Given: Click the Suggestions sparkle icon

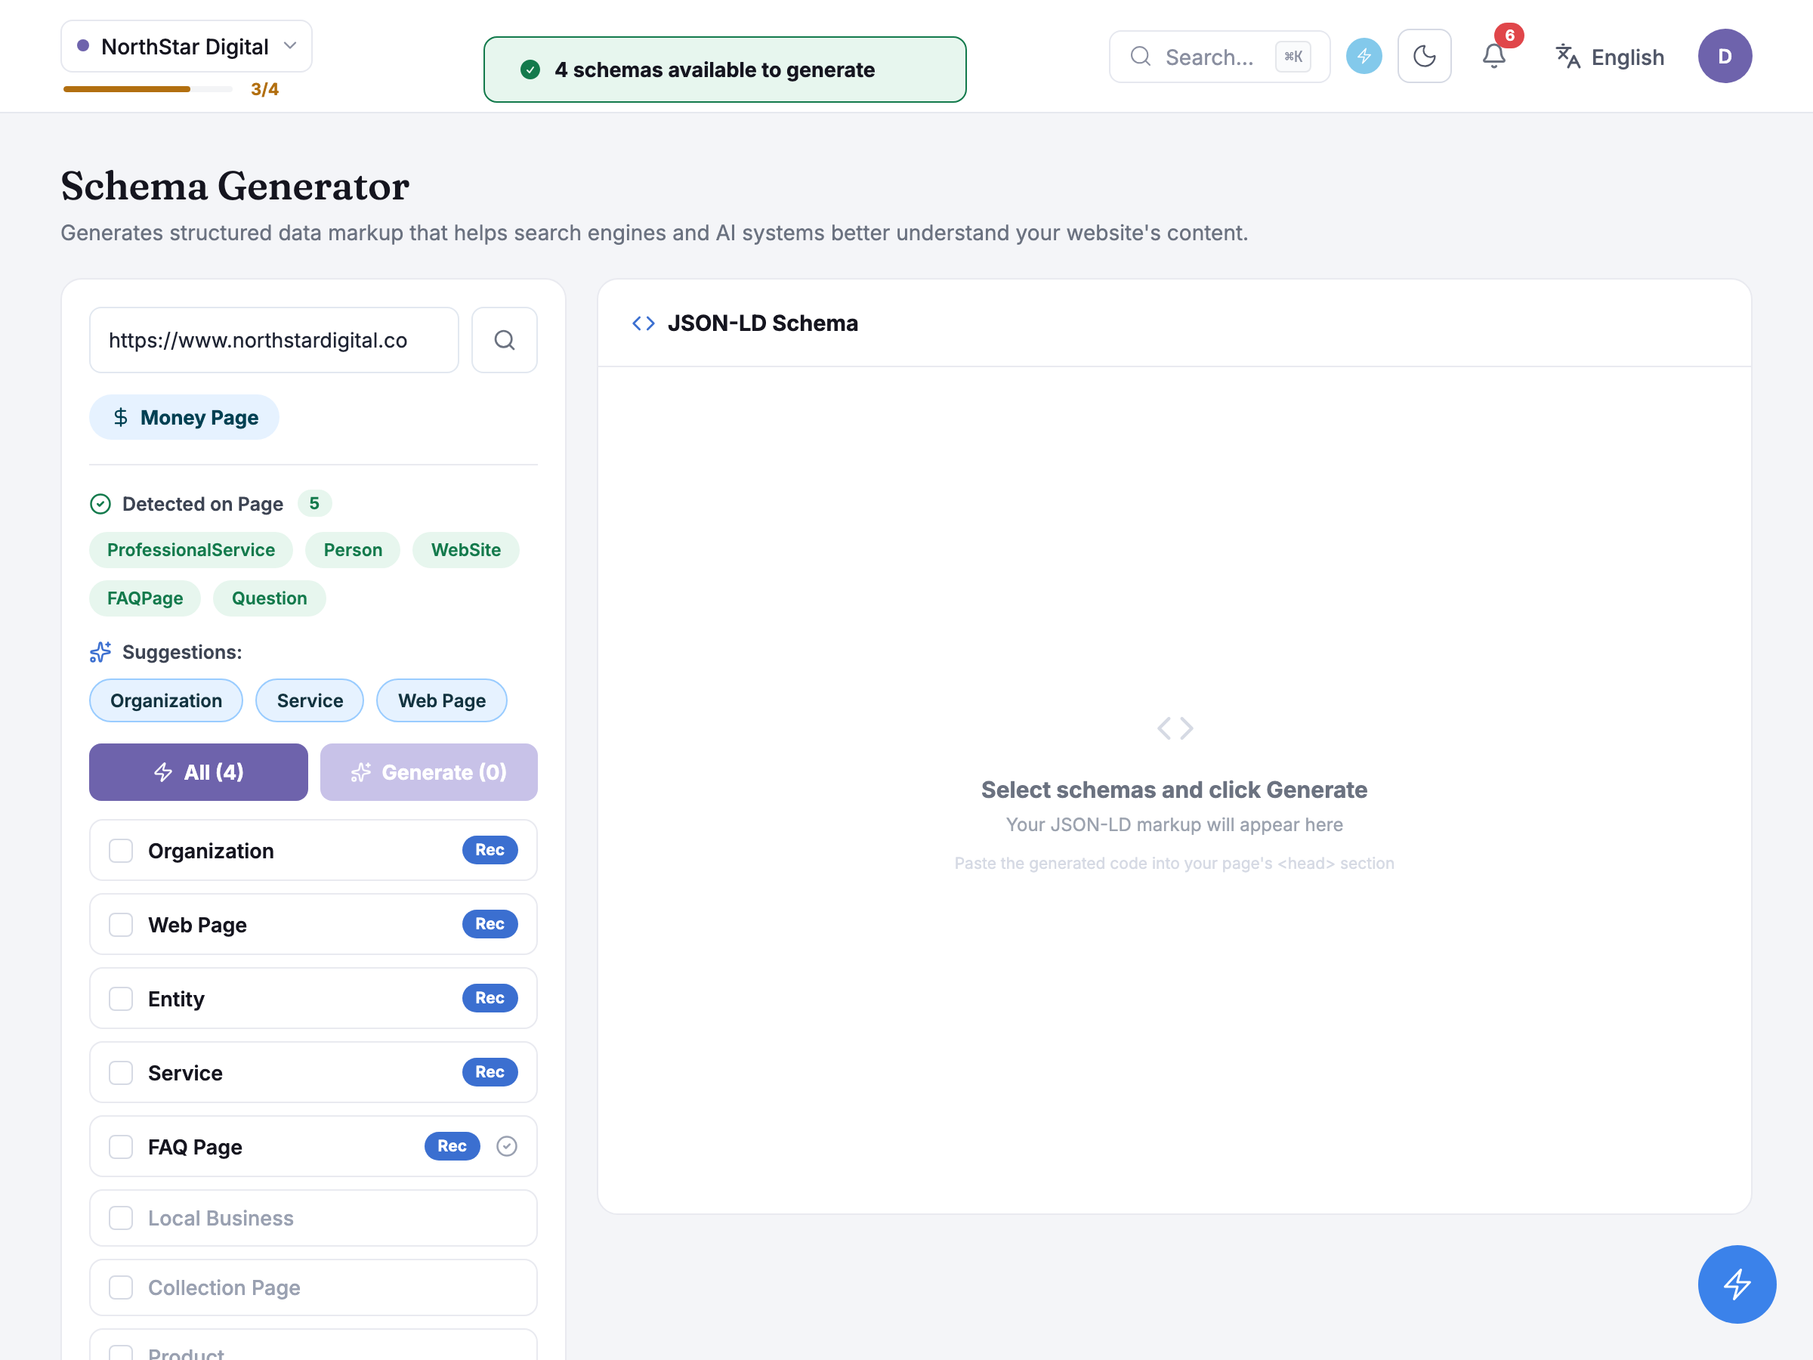Looking at the screenshot, I should [x=100, y=653].
